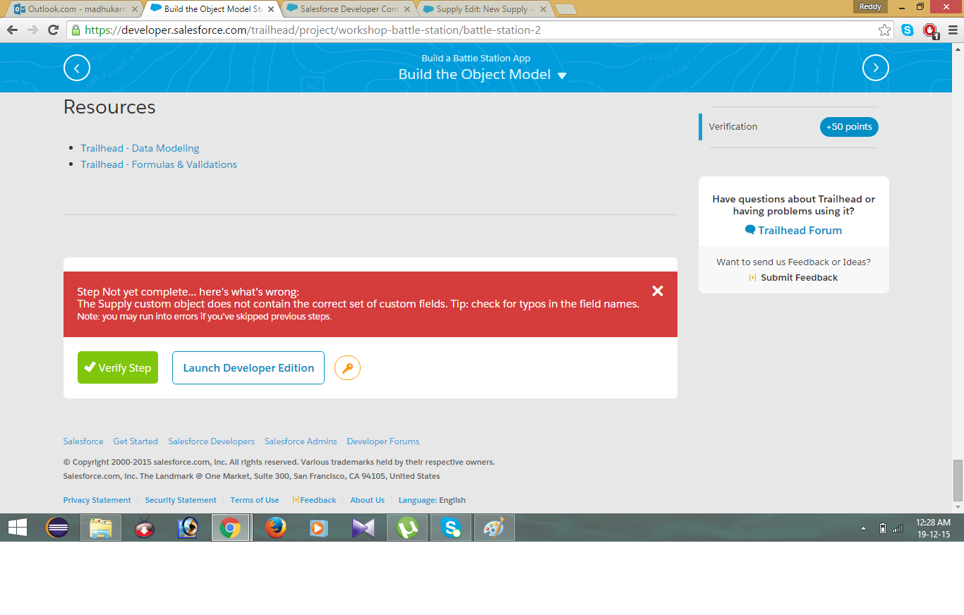Open the Developer Forums footer link
964x615 pixels.
pos(383,442)
